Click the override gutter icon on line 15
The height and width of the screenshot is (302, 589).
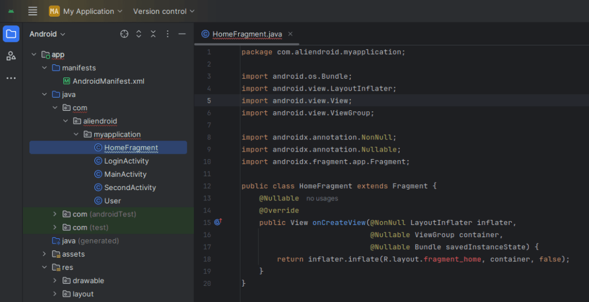[217, 222]
